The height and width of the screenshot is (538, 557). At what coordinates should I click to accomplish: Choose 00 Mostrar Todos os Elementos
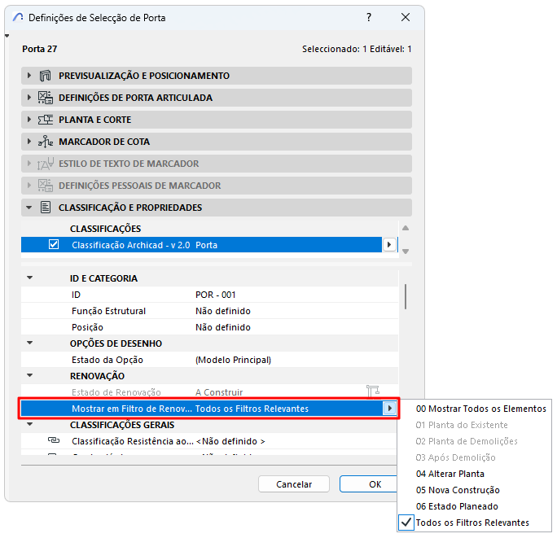(480, 409)
